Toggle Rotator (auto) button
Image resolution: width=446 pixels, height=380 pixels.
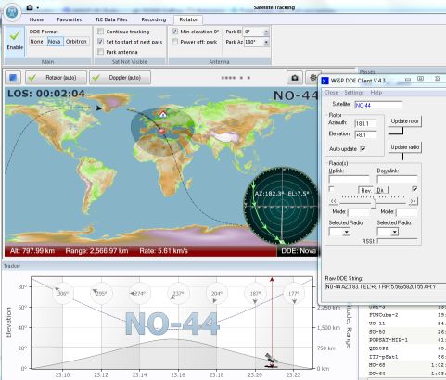pos(56,78)
